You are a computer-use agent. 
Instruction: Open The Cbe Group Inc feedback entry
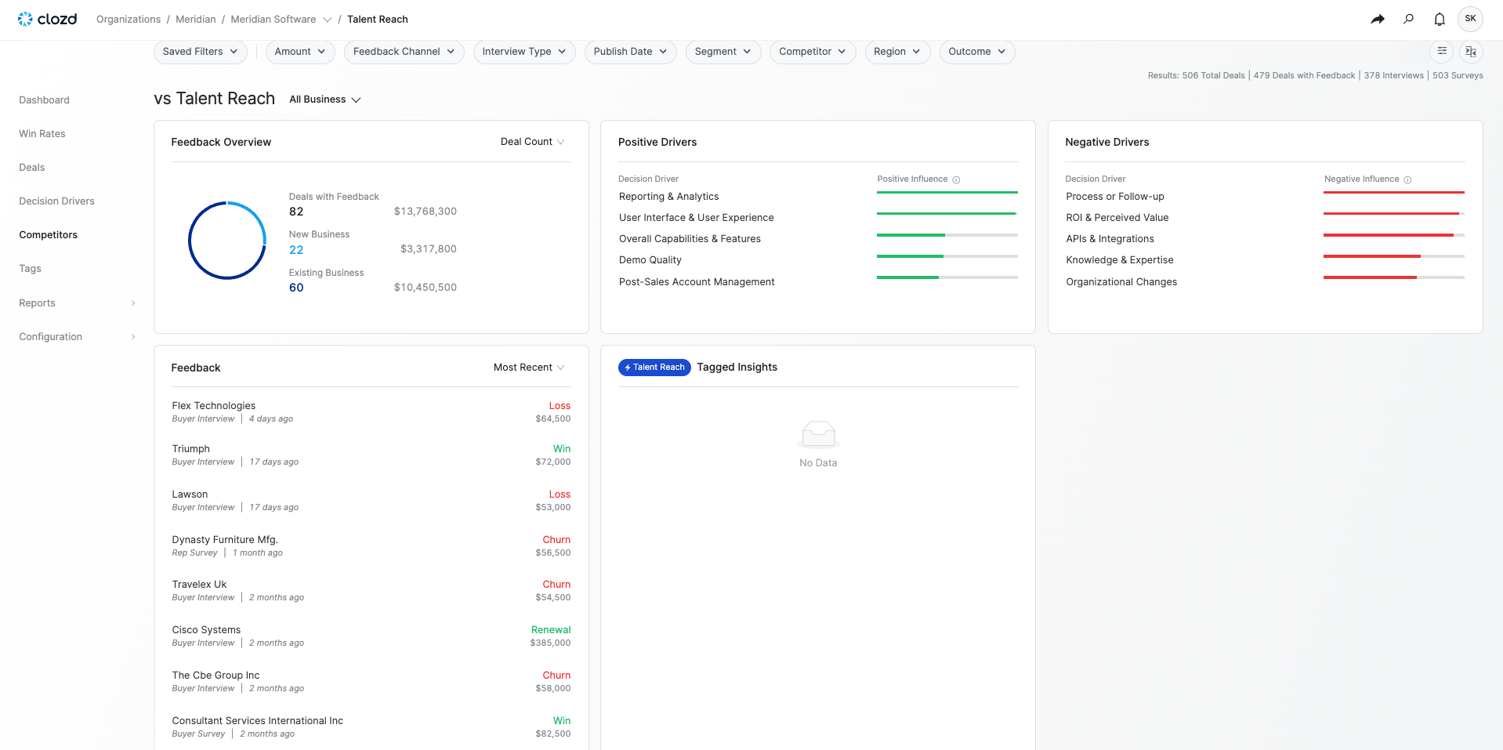tap(371, 682)
